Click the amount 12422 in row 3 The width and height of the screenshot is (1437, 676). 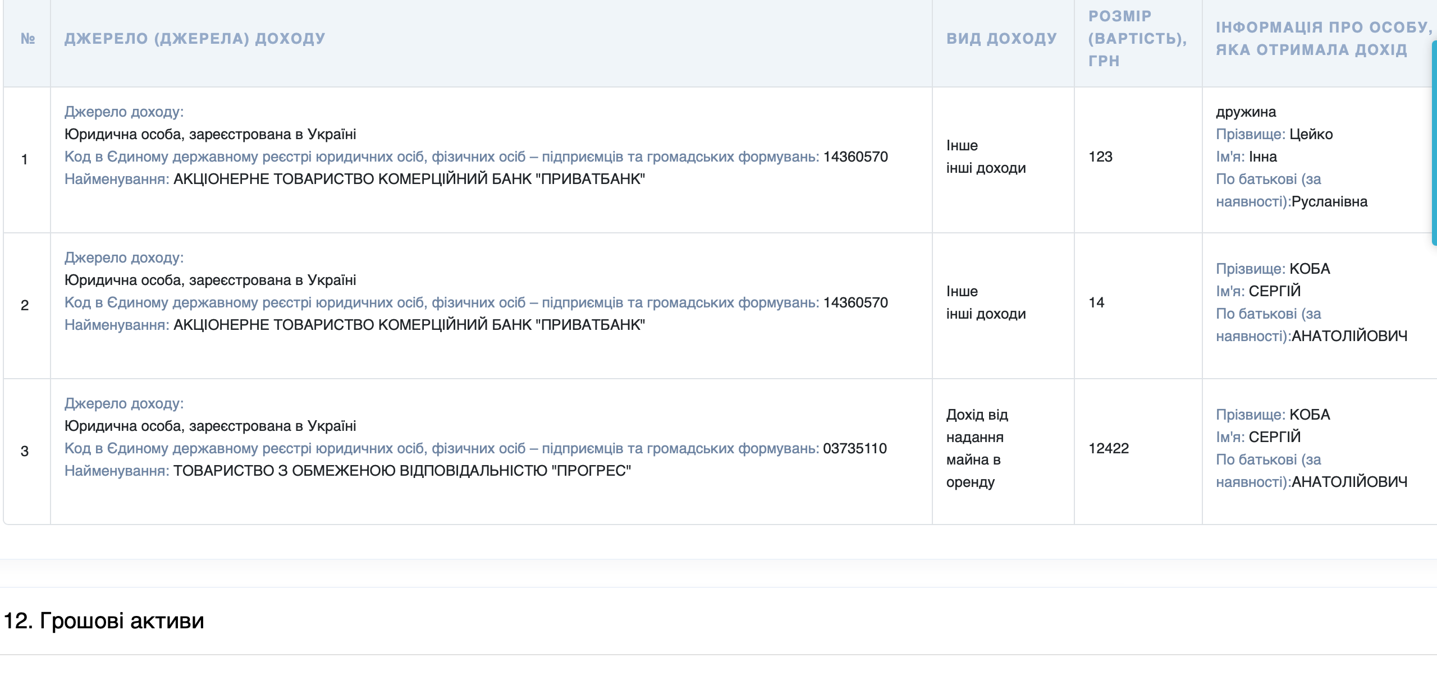(1108, 449)
